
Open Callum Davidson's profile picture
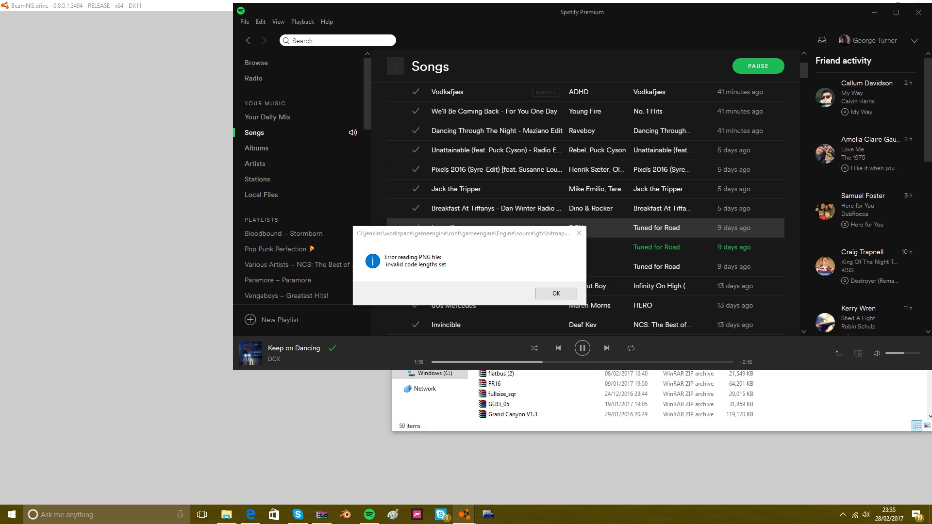coord(825,98)
